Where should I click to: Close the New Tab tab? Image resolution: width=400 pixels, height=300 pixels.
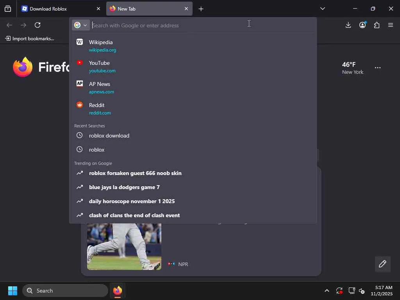pyautogui.click(x=186, y=9)
